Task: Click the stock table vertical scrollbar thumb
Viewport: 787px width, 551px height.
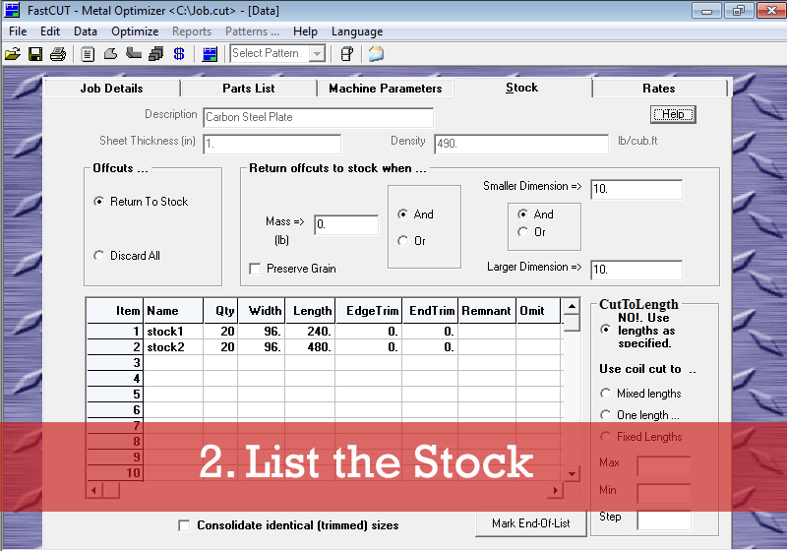Action: click(x=572, y=323)
